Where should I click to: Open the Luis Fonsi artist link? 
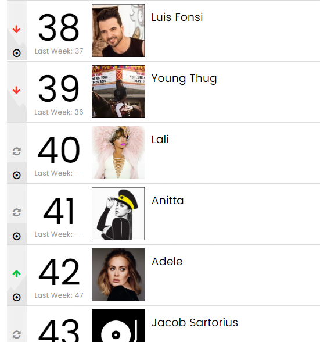click(x=177, y=17)
